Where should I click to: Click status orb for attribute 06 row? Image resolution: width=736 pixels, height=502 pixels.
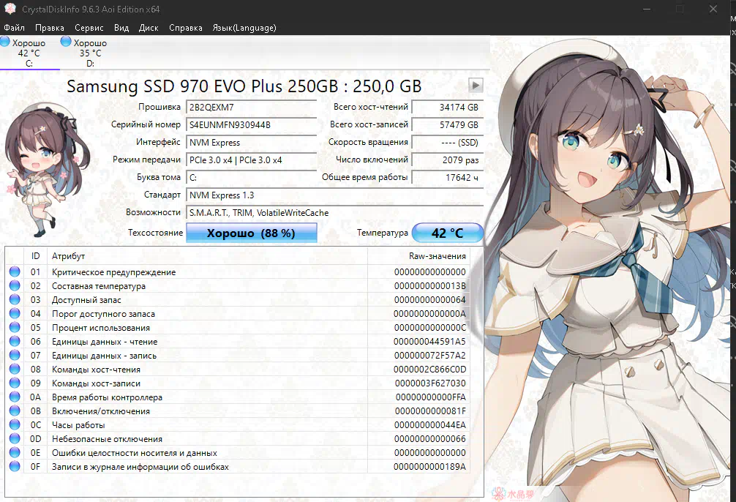point(15,342)
